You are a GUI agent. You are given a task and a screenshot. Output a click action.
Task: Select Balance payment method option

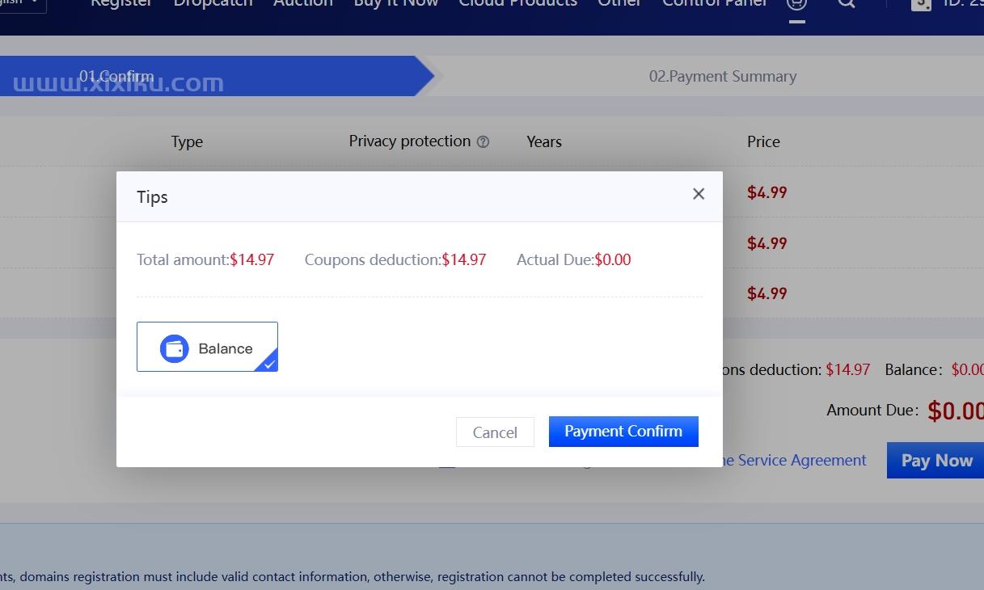[x=207, y=347]
